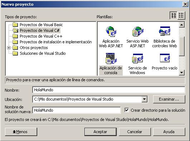
Task: Click folder icon of Otros proyectos
Action: pos(15,48)
